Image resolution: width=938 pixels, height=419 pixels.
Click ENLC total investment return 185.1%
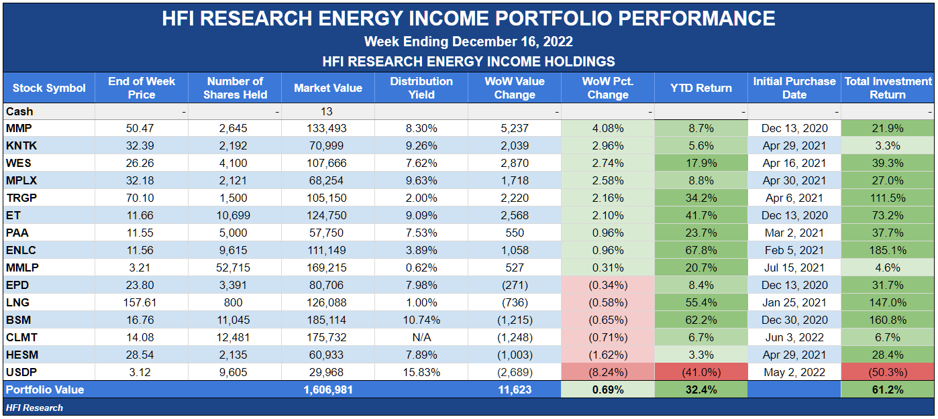888,250
